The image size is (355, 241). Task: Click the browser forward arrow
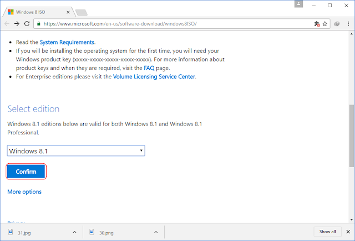[17, 23]
